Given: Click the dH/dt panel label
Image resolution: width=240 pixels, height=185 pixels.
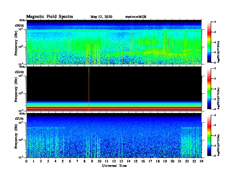Looking at the screenshot, I should [x=19, y=25].
